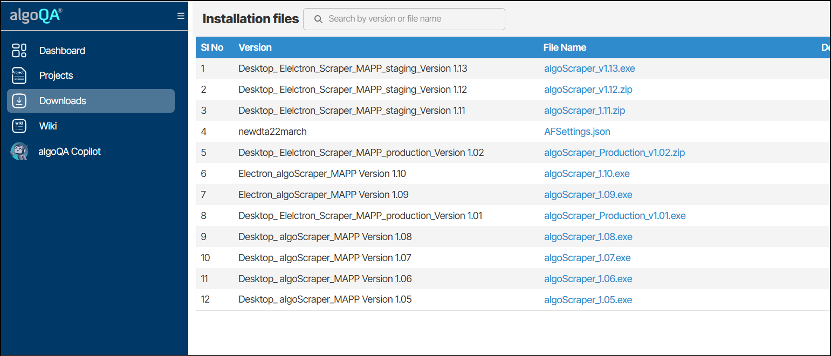Download algoScraper_v1.12.zip
This screenshot has width=831, height=356.
588,90
